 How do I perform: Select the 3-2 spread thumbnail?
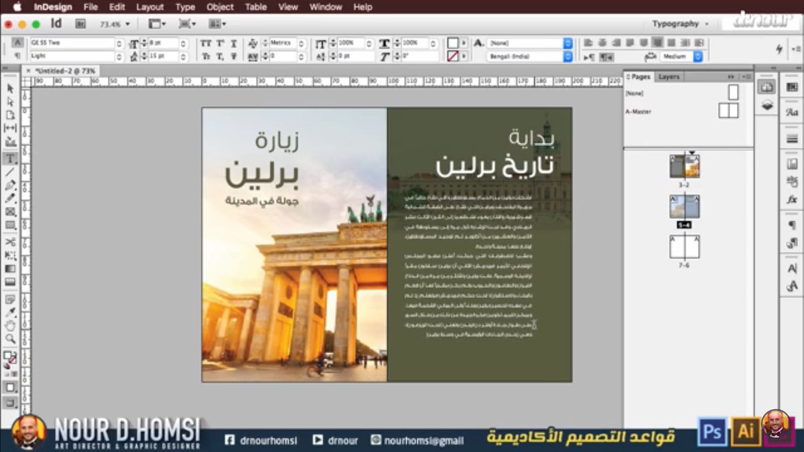[685, 167]
